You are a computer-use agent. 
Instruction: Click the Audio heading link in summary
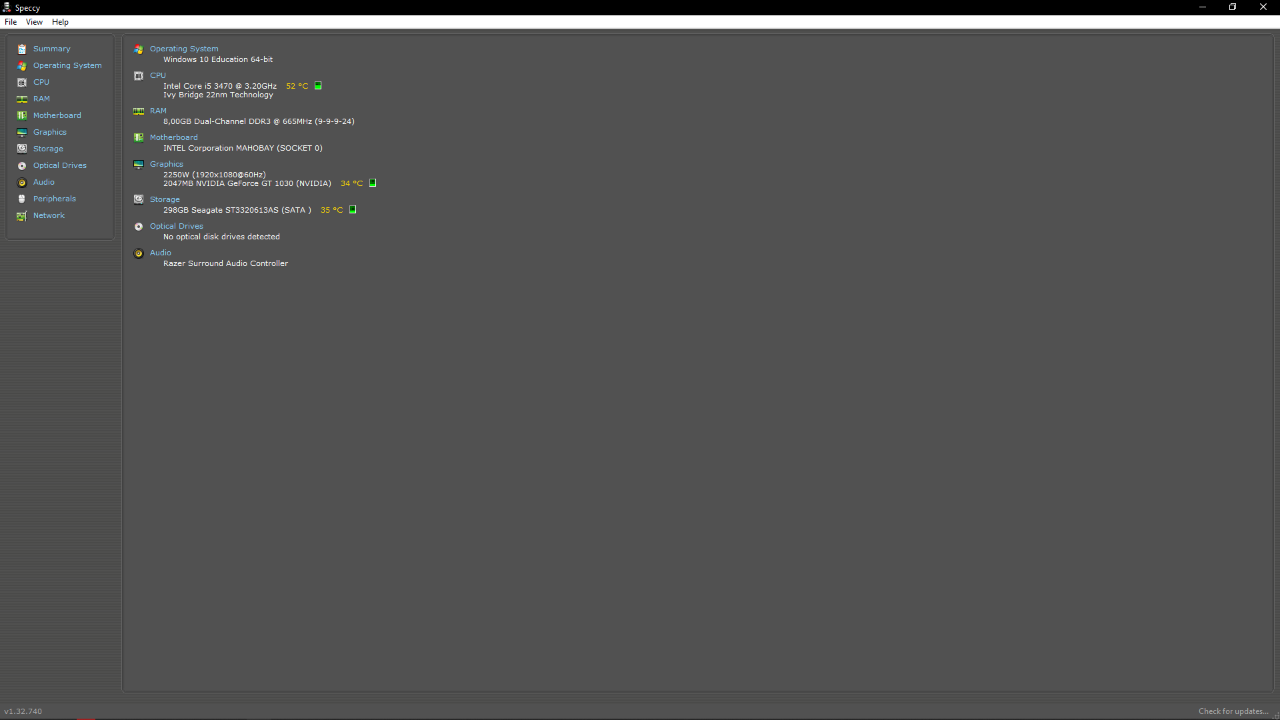160,253
